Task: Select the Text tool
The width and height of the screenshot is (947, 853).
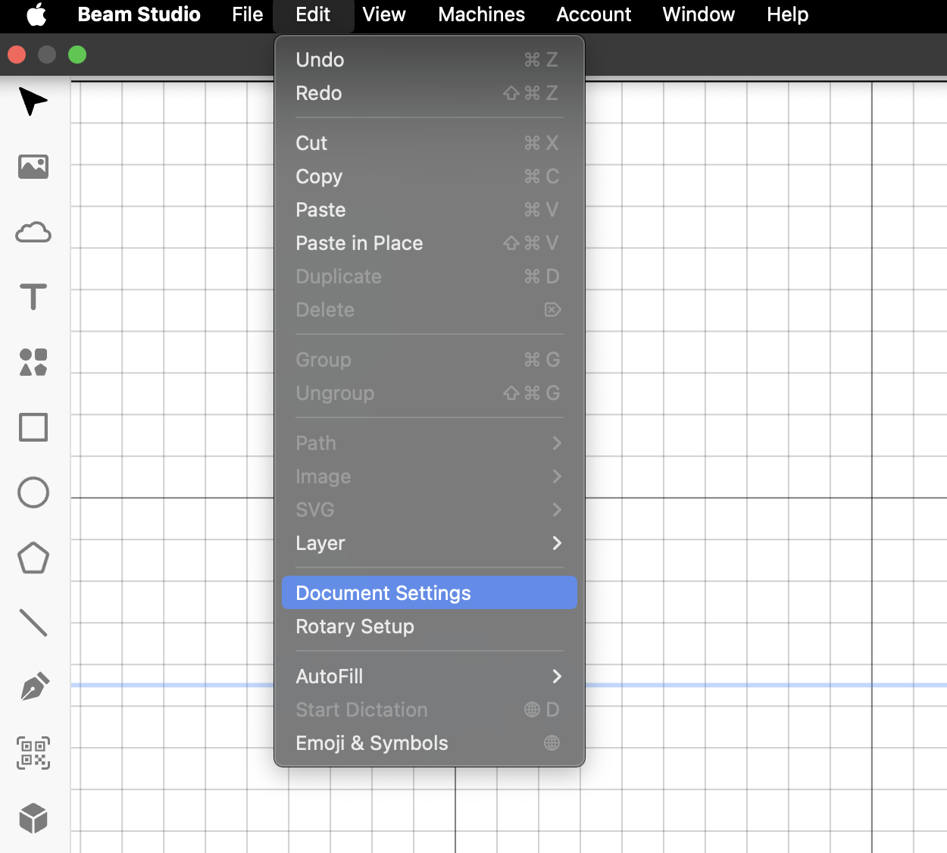Action: click(33, 297)
